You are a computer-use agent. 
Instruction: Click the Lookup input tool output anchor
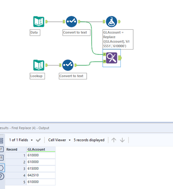(x=46, y=65)
